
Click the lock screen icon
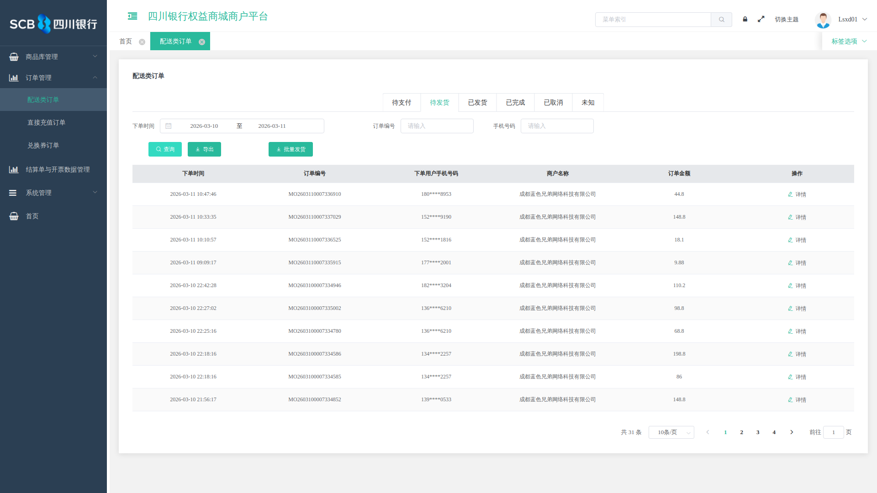745,19
